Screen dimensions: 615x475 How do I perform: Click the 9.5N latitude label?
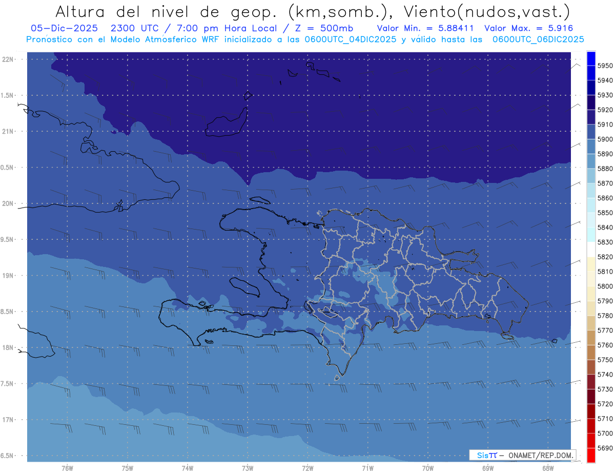[x=8, y=239]
